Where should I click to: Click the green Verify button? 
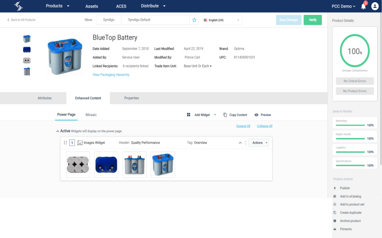pyautogui.click(x=313, y=20)
